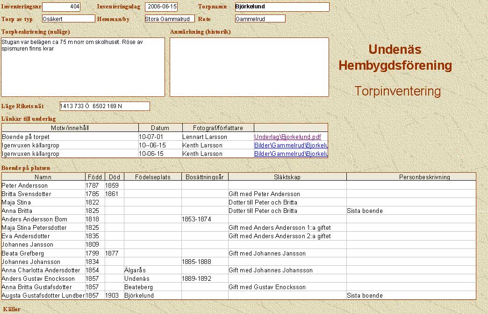Click the Bosättningsår cell 1853-1874

(x=204, y=219)
